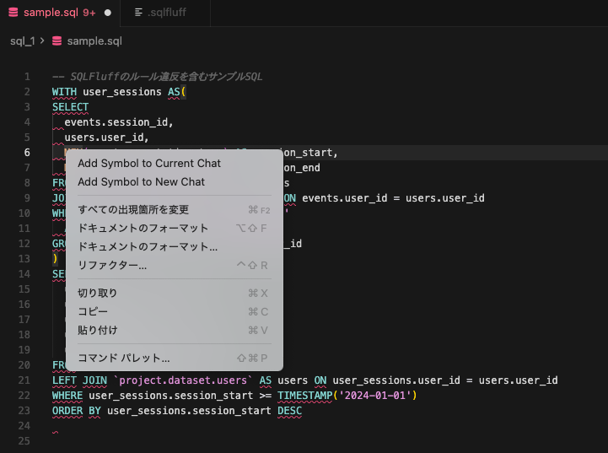Viewport: 608px width, 453px height.
Task: Choose Add Symbol to Current Chat
Action: (149, 163)
